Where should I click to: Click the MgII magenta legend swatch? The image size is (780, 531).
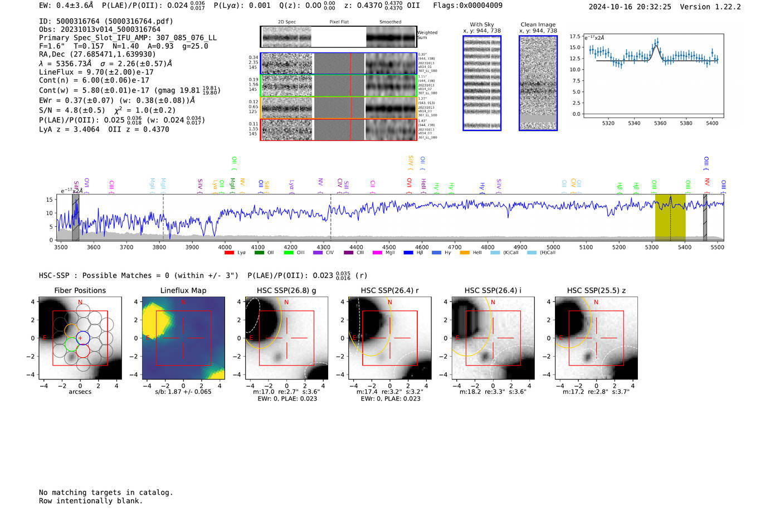[378, 252]
